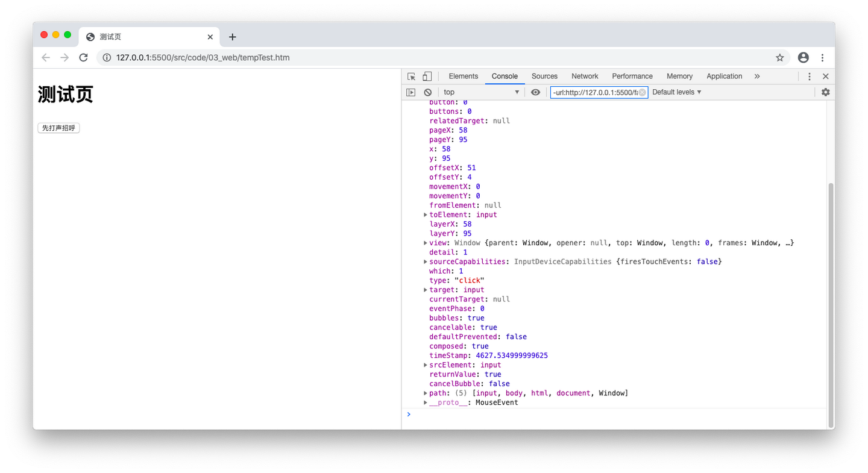Screen dimensions: 868x473
Task: Close the DevTools panel
Action: 826,77
